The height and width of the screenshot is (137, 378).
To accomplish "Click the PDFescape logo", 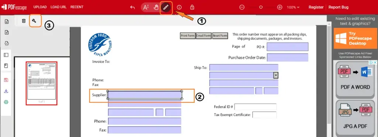I will (14, 7).
